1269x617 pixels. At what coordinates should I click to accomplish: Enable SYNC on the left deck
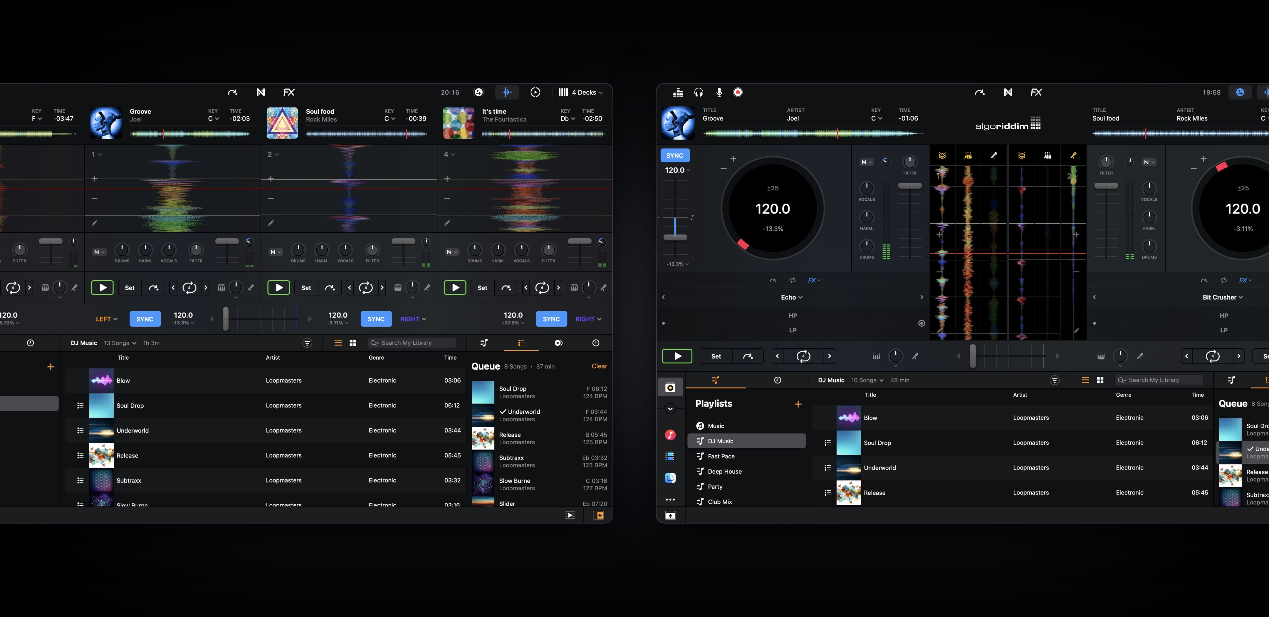click(675, 155)
